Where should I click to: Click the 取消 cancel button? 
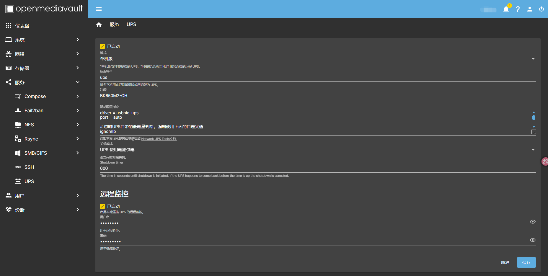pos(505,262)
